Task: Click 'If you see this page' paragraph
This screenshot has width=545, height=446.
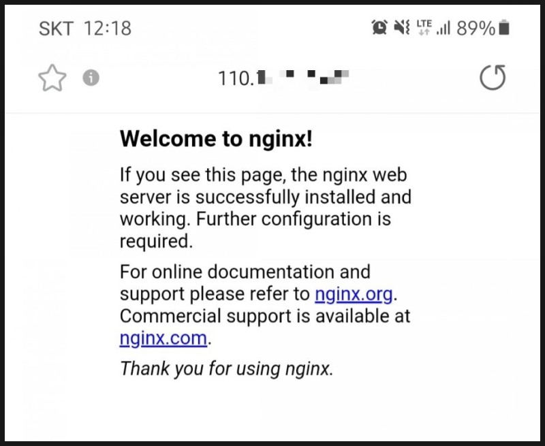Action: click(x=266, y=208)
